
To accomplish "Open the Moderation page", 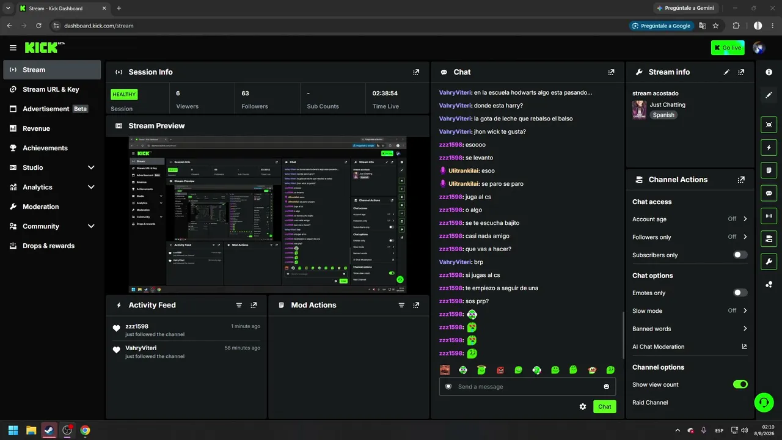I will click(52, 207).
